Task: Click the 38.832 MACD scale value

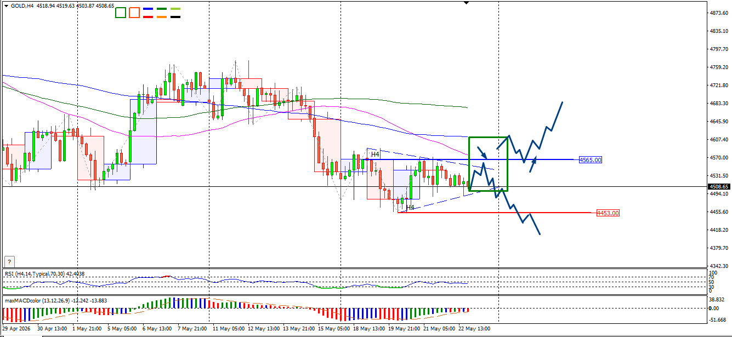Action: (x=718, y=300)
